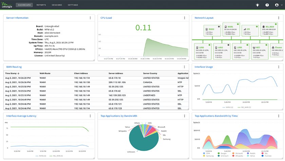Open the WG_WAN interface link
The width and height of the screenshot is (285, 161).
point(270,27)
